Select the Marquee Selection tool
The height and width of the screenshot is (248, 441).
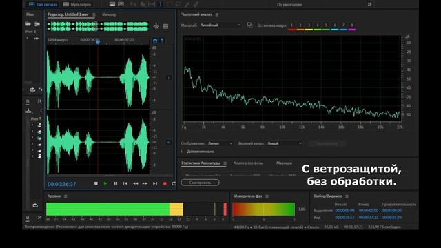point(170,4)
